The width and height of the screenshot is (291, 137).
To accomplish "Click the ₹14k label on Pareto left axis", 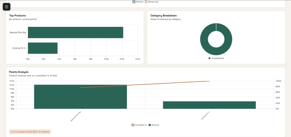I will click(12, 81).
